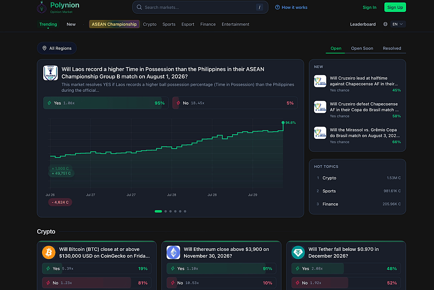Click the Tether coin icon
The height and width of the screenshot is (290, 434).
[x=298, y=253]
